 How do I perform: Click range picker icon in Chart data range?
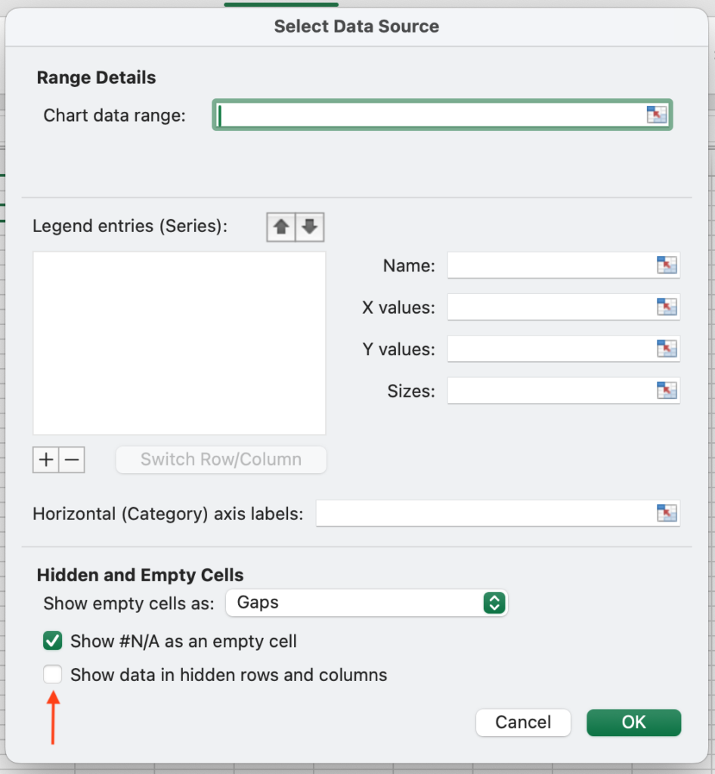(656, 115)
